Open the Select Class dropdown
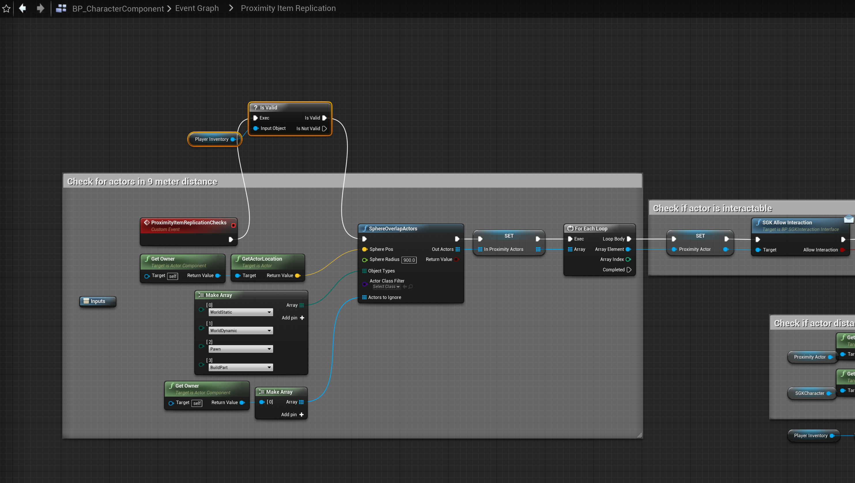This screenshot has height=483, width=855. 386,287
